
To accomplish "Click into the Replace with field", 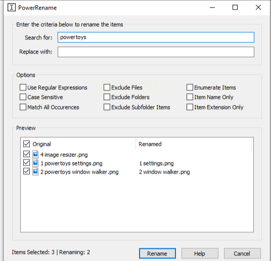I will point(156,52).
